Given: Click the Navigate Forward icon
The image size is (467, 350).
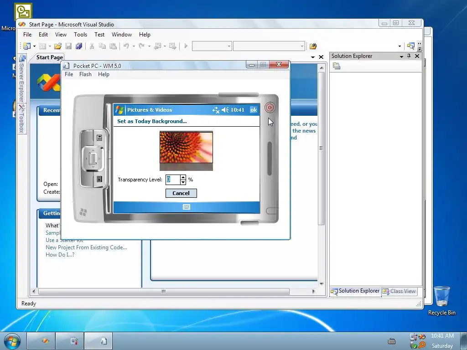Looking at the screenshot, I should pyautogui.click(x=172, y=46).
